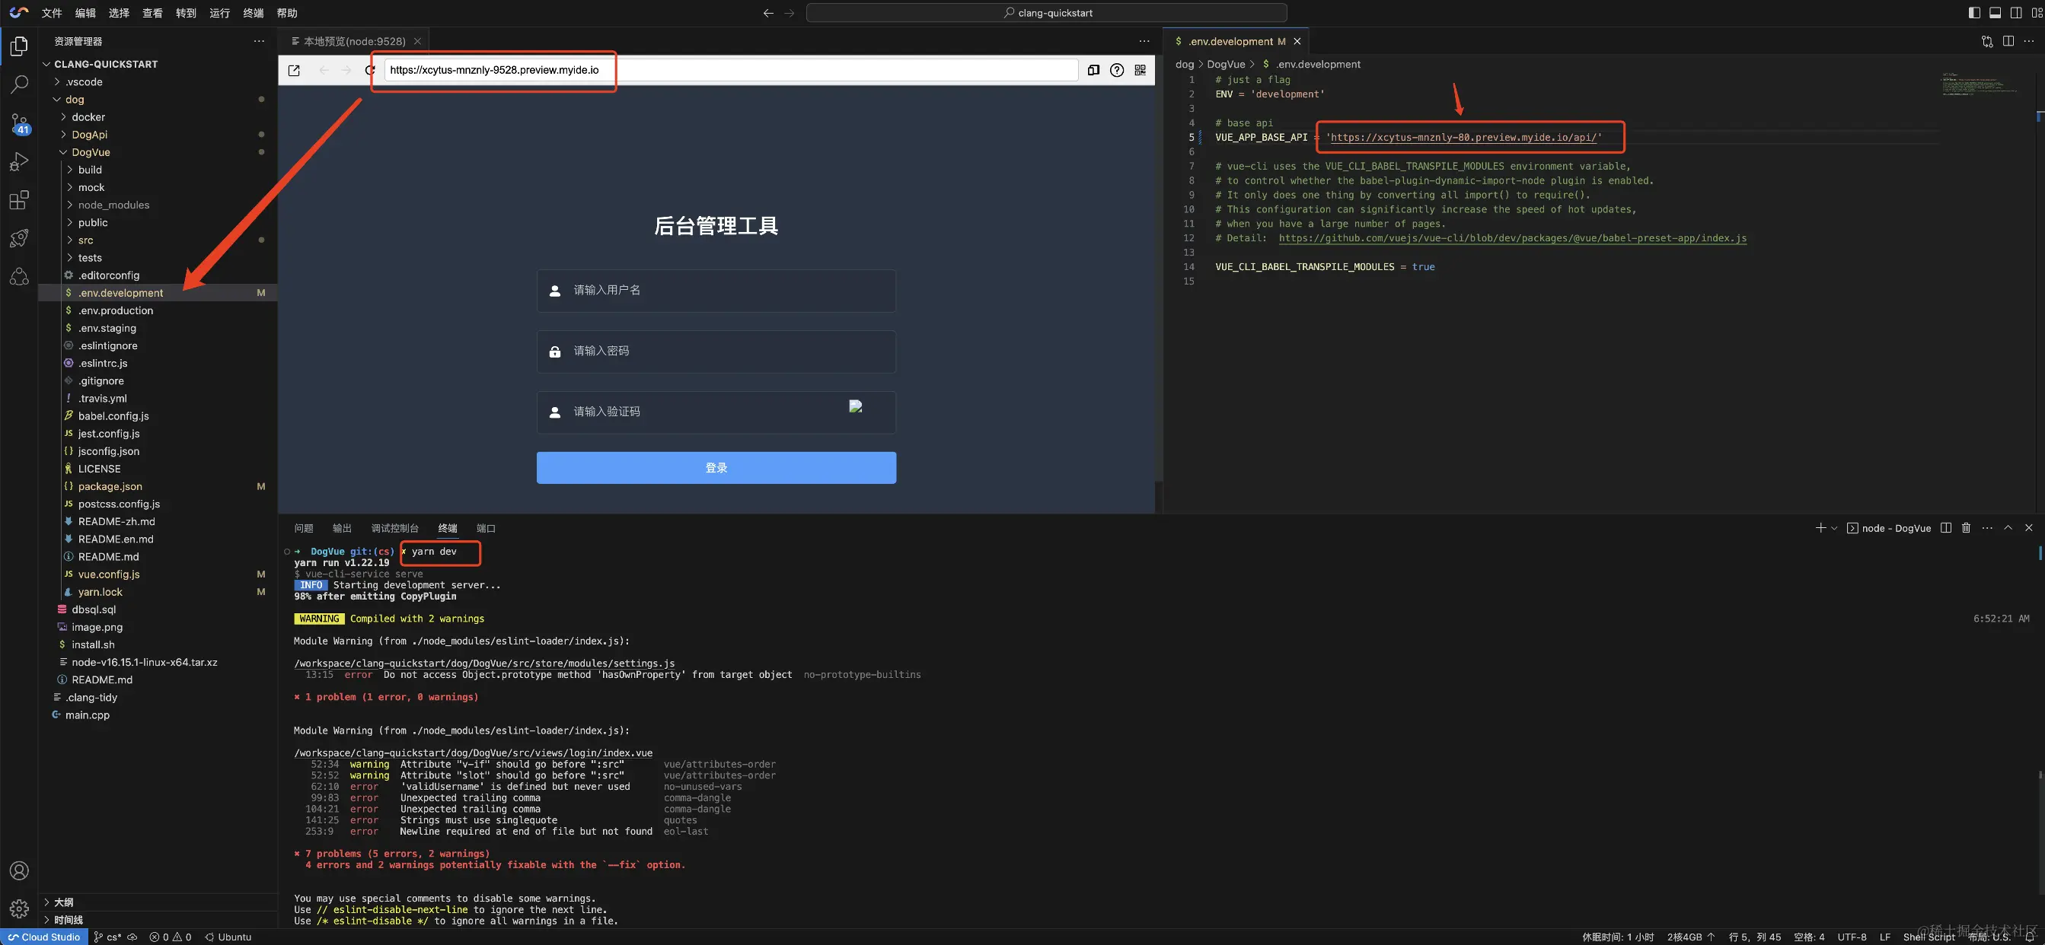Toggle the secondary side bar layout button

click(x=2016, y=13)
